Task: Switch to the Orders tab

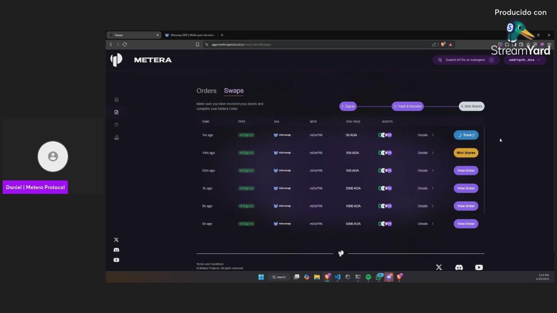Action: click(206, 91)
